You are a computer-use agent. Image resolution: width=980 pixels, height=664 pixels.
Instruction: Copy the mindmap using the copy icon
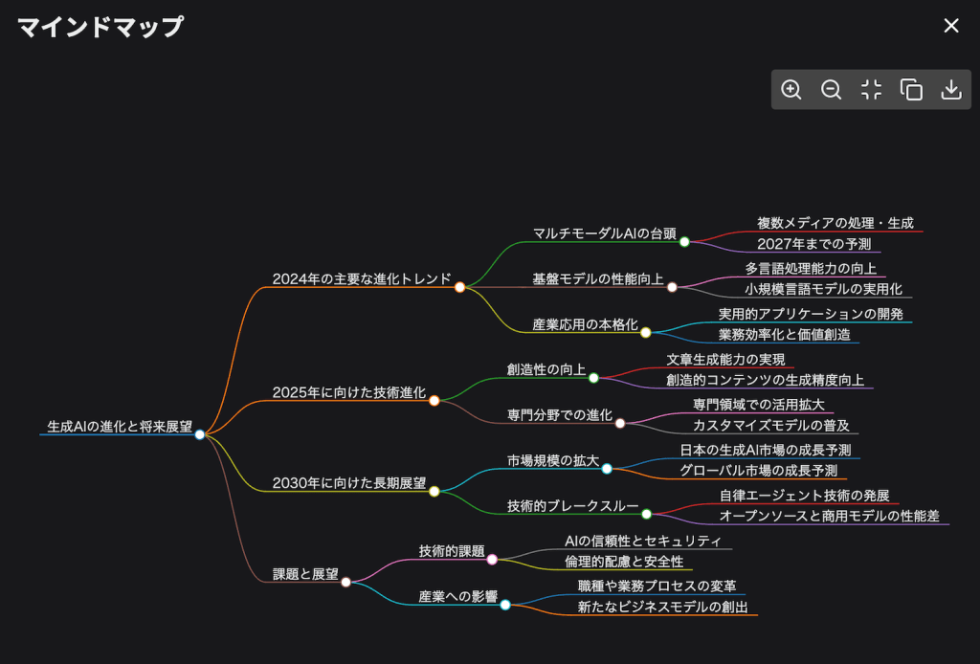click(x=911, y=89)
